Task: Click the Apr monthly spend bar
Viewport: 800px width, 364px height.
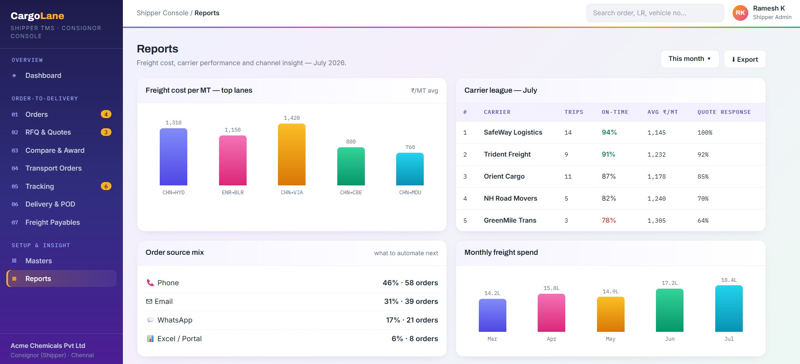Action: (551, 313)
